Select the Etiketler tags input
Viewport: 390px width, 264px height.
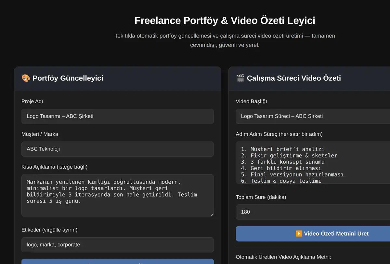pyautogui.click(x=118, y=245)
